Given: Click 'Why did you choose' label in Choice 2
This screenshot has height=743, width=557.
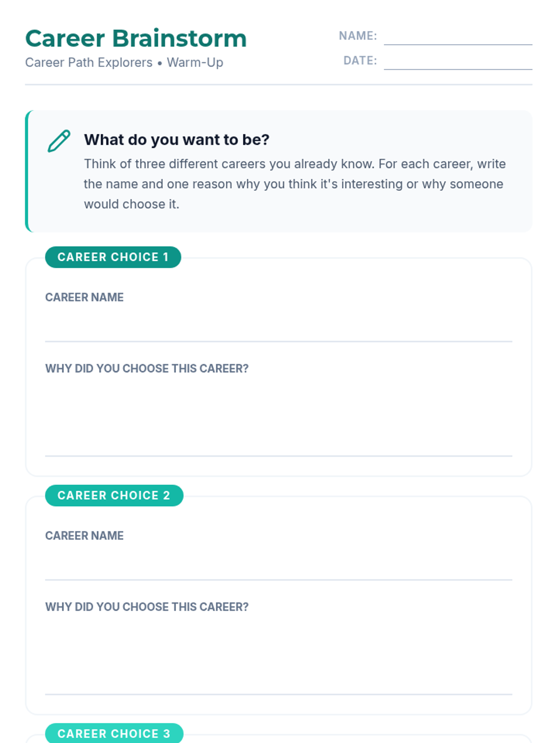Looking at the screenshot, I should click(x=147, y=606).
